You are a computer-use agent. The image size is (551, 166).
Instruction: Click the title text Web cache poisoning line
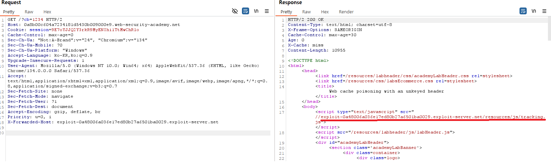coord(387,92)
